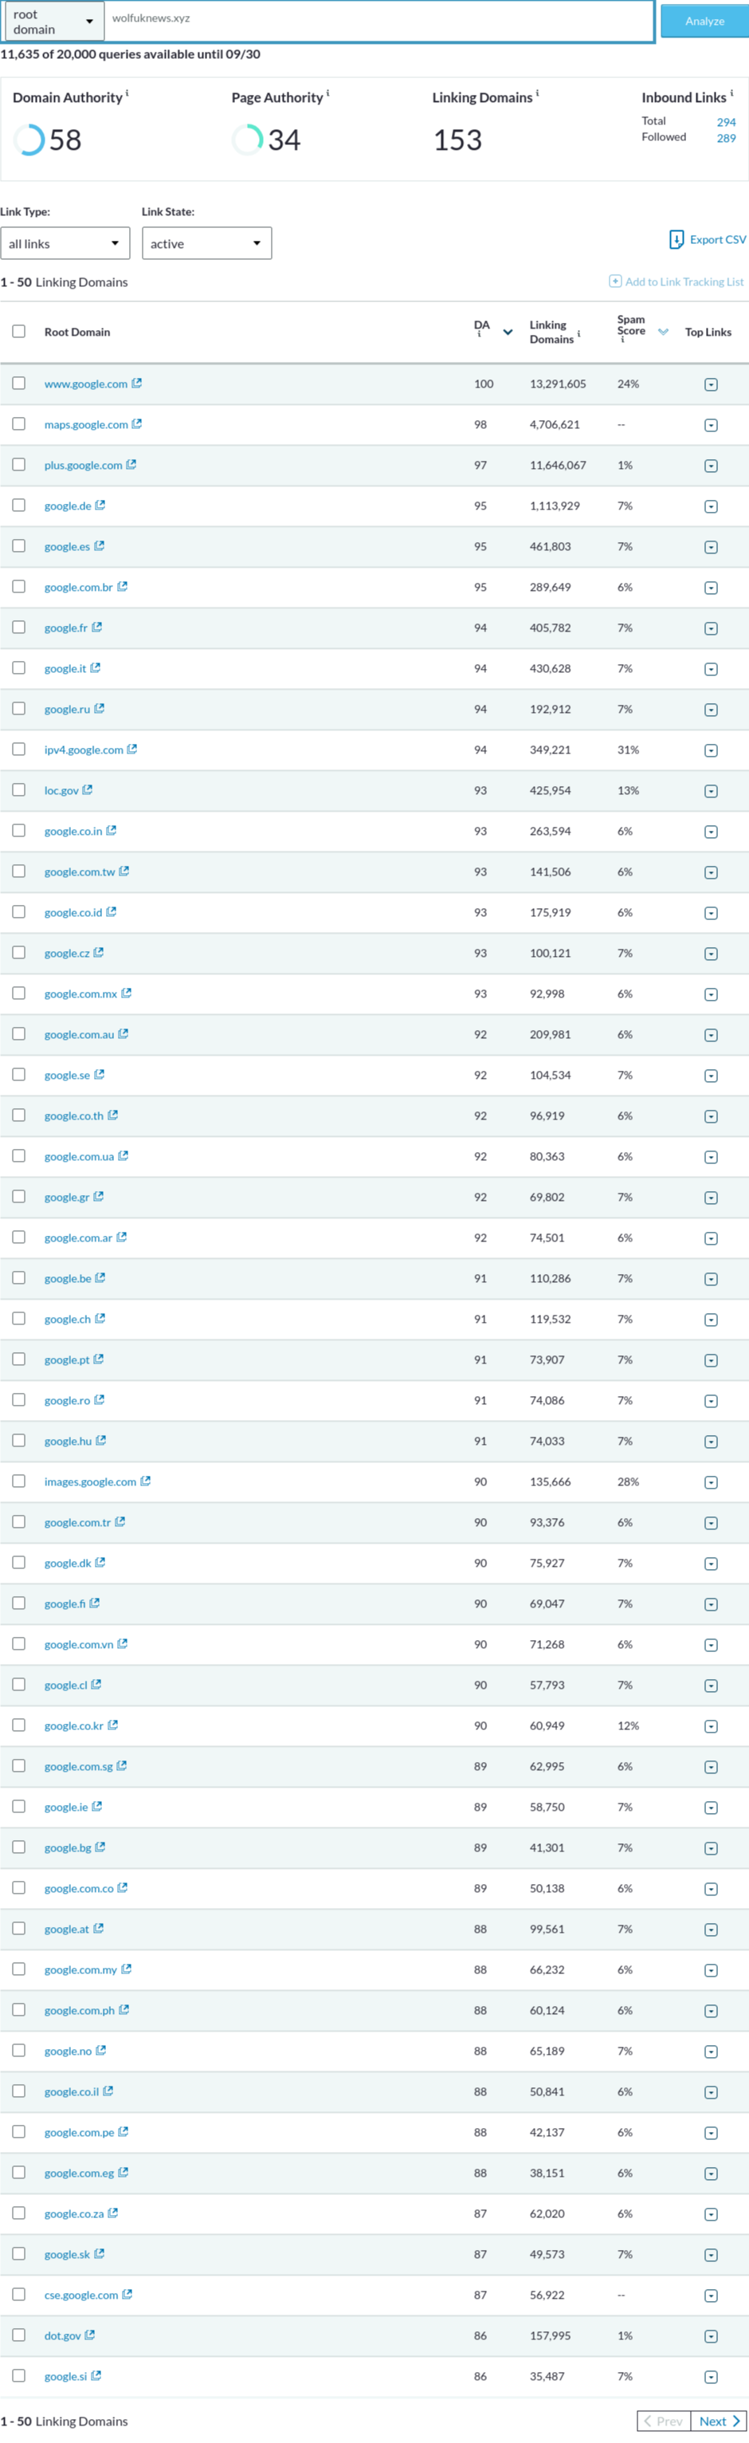Open the images.google.com domain link
This screenshot has width=749, height=2443.
tap(90, 1481)
